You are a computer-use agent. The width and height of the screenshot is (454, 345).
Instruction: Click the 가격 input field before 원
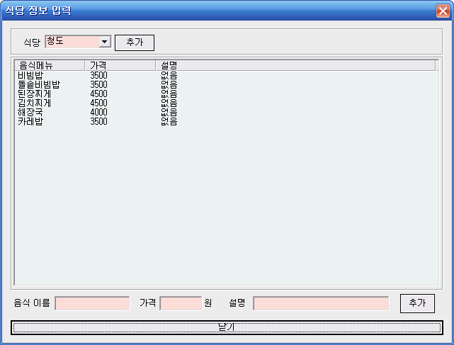point(181,303)
